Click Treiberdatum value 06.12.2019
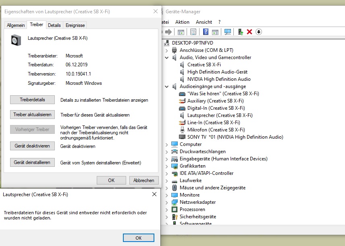Viewport: 345px width, 246px height. pyautogui.click(x=77, y=65)
